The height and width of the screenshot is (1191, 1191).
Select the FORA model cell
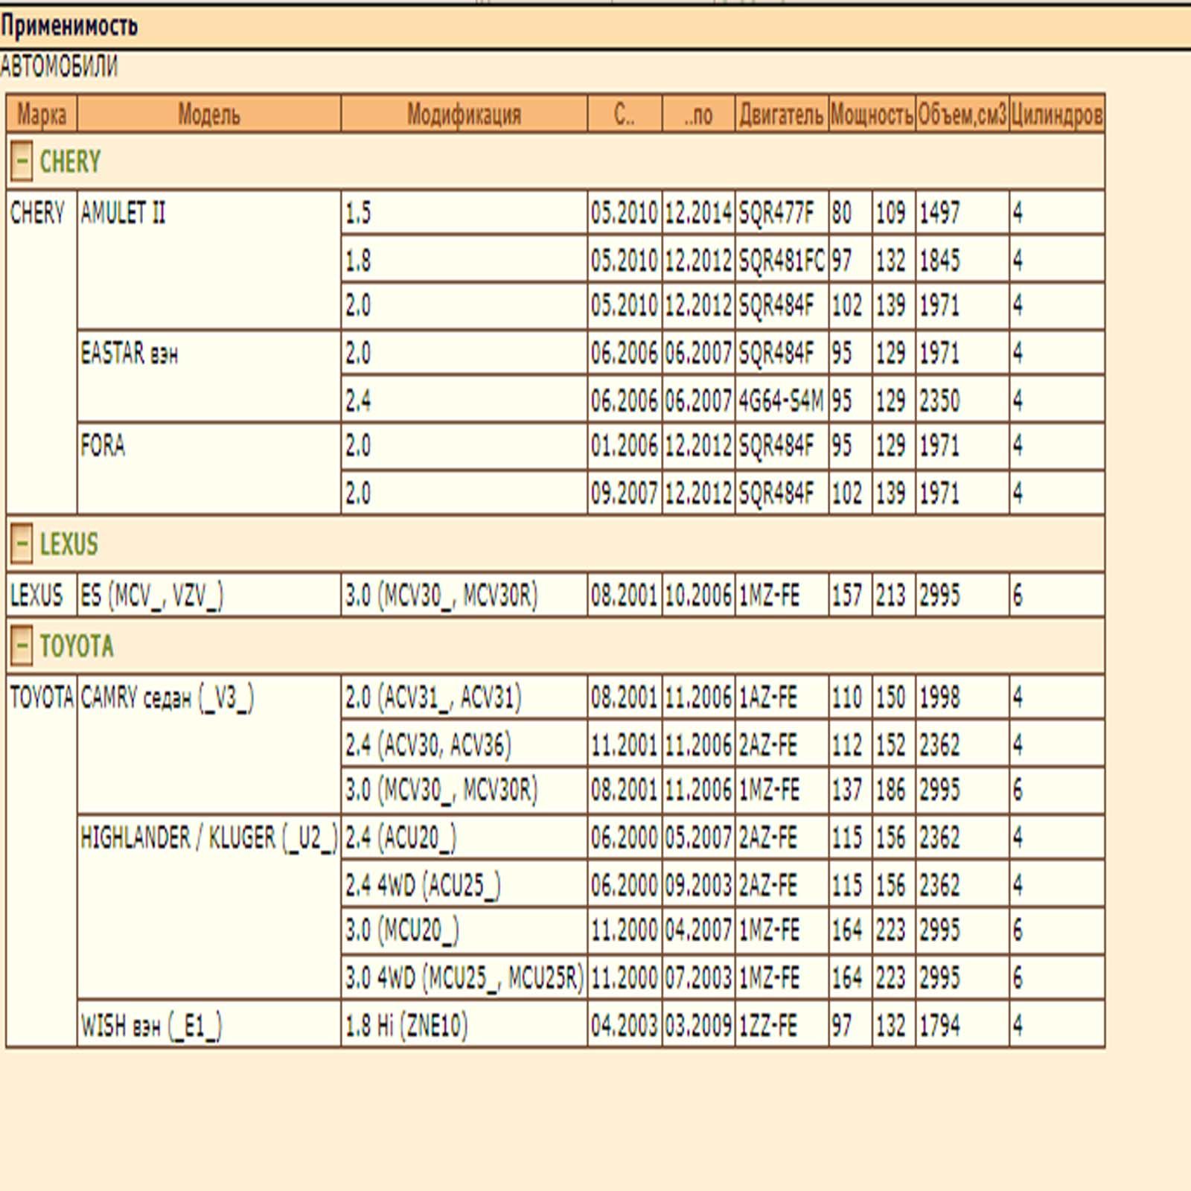tap(103, 446)
